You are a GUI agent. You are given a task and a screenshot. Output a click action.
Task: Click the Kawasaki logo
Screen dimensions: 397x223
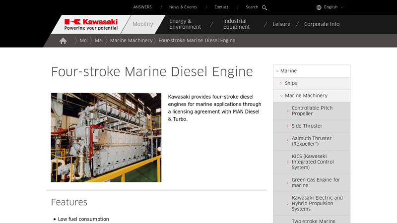[91, 24]
